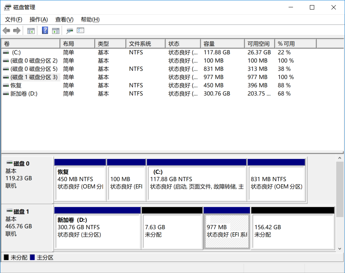
Task: Click the rescan/connect disk toolbar icon
Action: [70, 31]
